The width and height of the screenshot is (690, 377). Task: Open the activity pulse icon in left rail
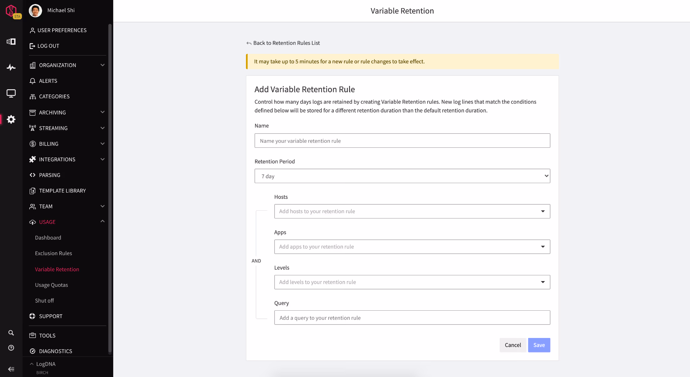point(11,67)
